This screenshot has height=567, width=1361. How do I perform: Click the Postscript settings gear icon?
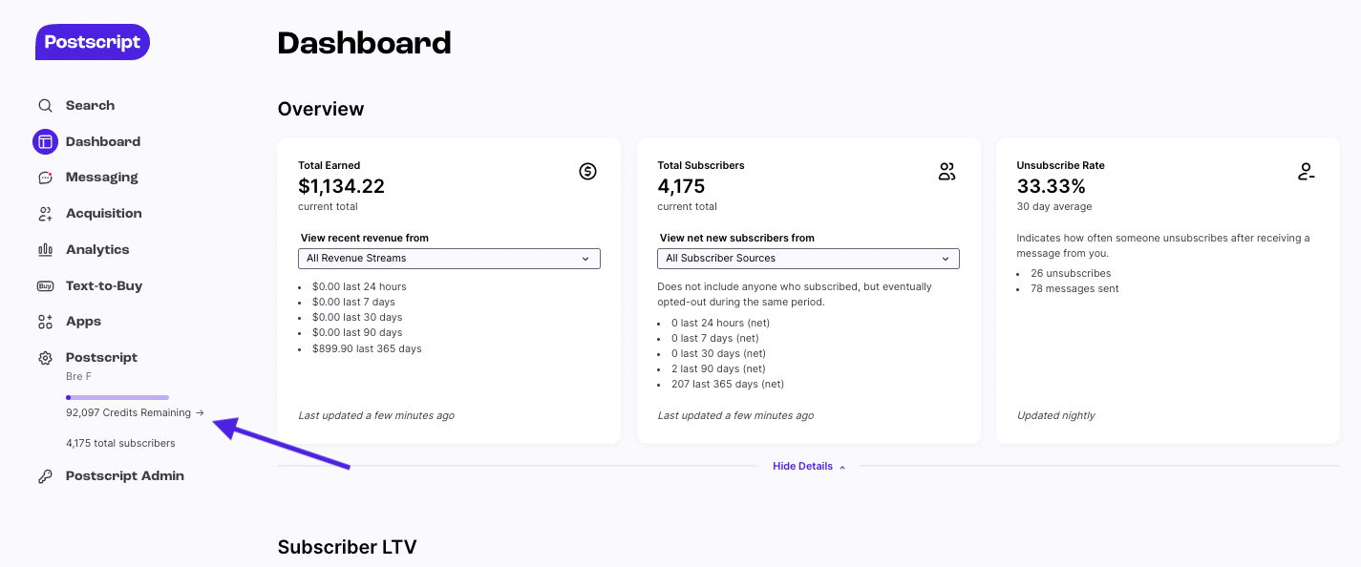tap(45, 358)
